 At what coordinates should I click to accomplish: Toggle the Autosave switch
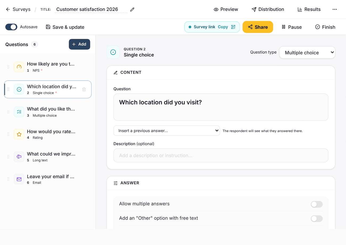(x=11, y=27)
